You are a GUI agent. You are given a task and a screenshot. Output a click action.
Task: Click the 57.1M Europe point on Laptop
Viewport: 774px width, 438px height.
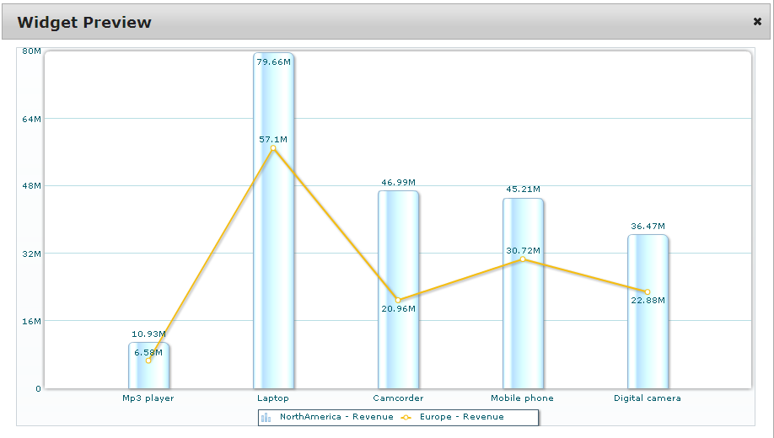(x=273, y=149)
